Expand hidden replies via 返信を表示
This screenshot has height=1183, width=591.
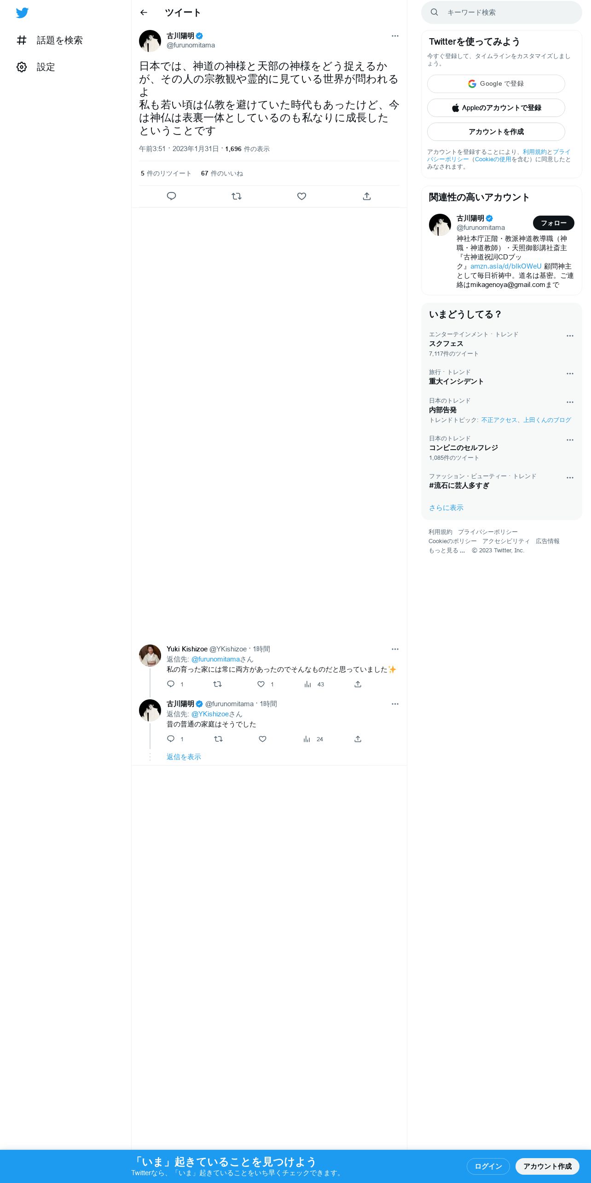(x=184, y=757)
